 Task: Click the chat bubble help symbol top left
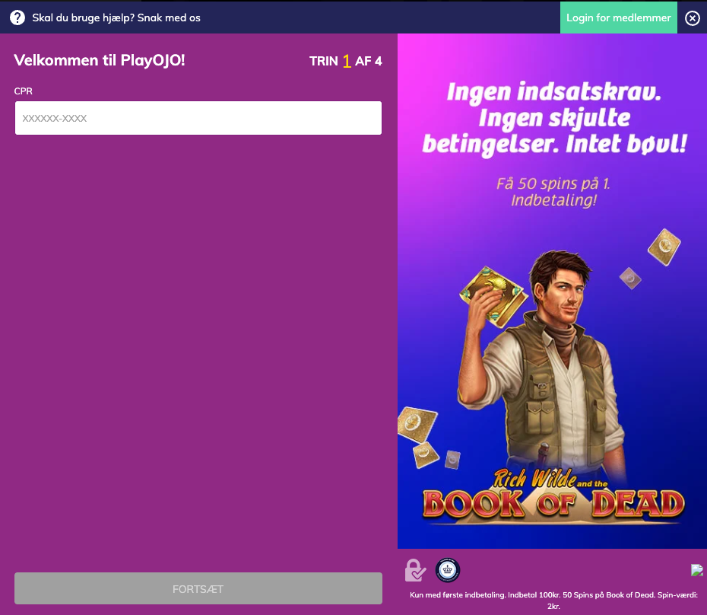pyautogui.click(x=17, y=17)
